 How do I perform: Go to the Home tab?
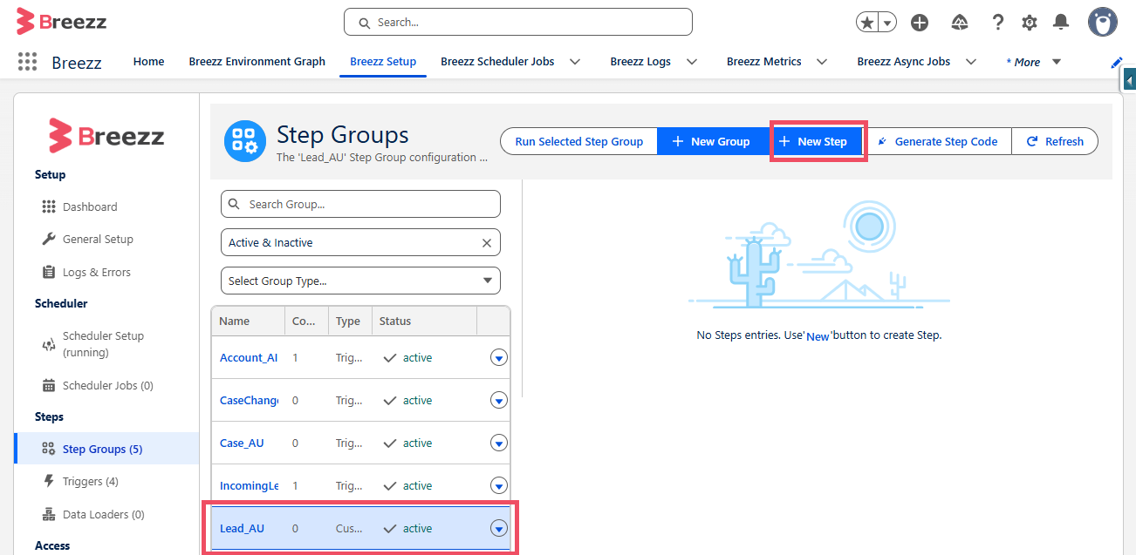coord(148,62)
